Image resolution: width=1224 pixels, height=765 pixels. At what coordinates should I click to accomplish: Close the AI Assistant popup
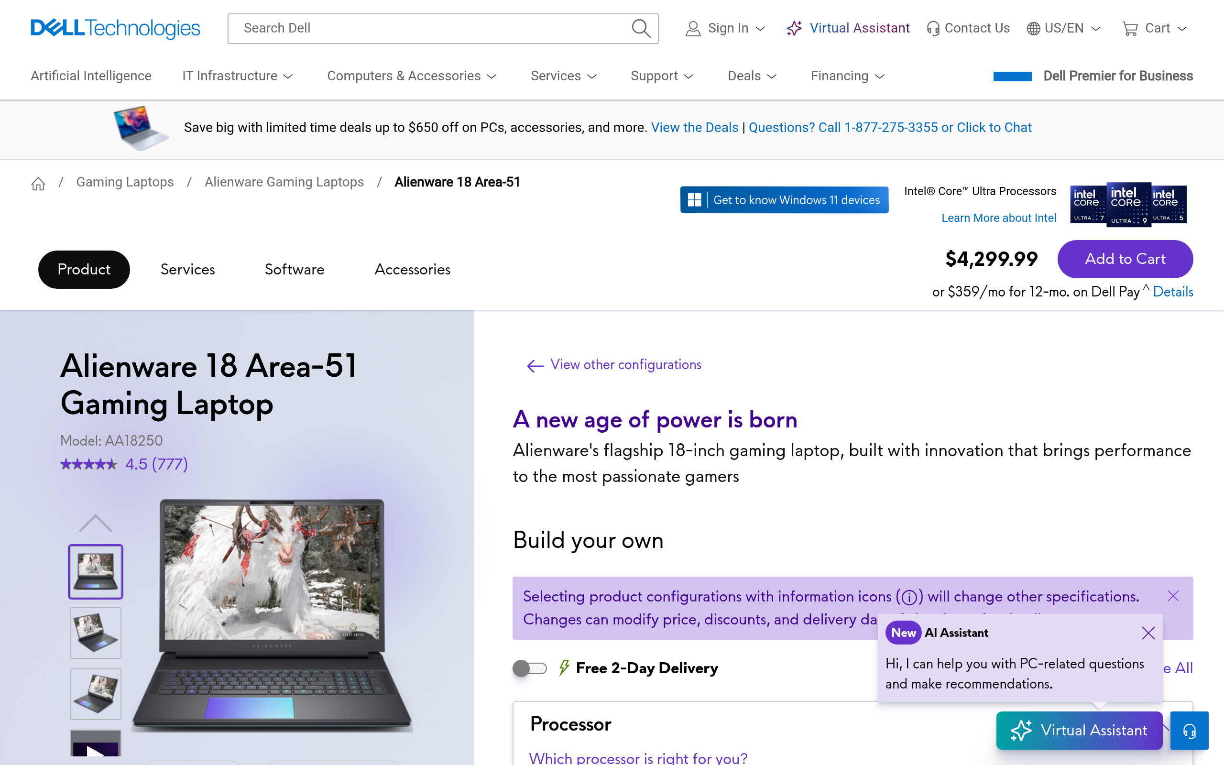[x=1147, y=633]
